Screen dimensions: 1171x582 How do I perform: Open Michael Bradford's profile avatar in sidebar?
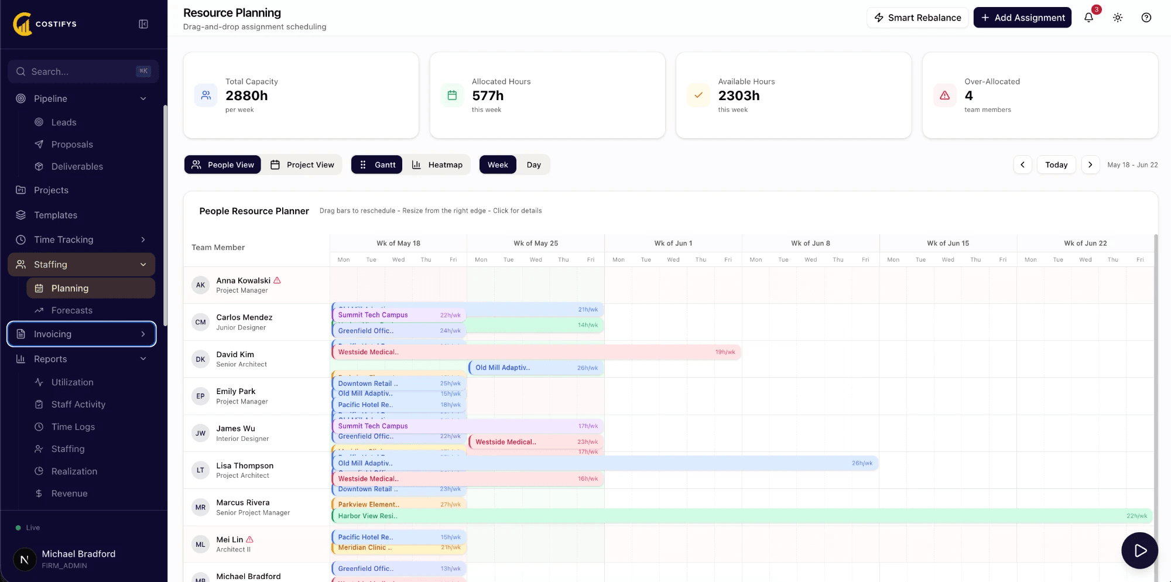25,559
